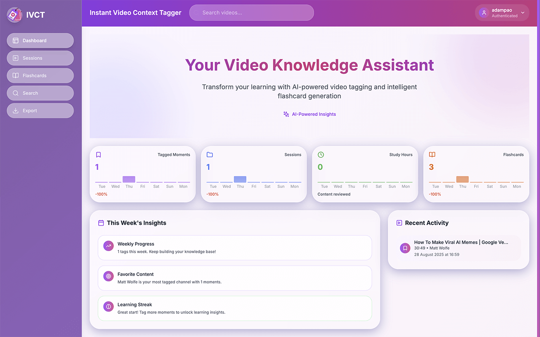Click the bookmark icon in Recent Activity item
The height and width of the screenshot is (337, 540).
405,248
